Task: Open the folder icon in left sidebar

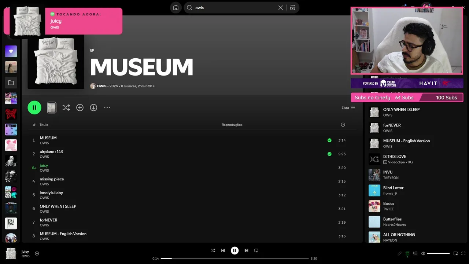Action: click(11, 83)
